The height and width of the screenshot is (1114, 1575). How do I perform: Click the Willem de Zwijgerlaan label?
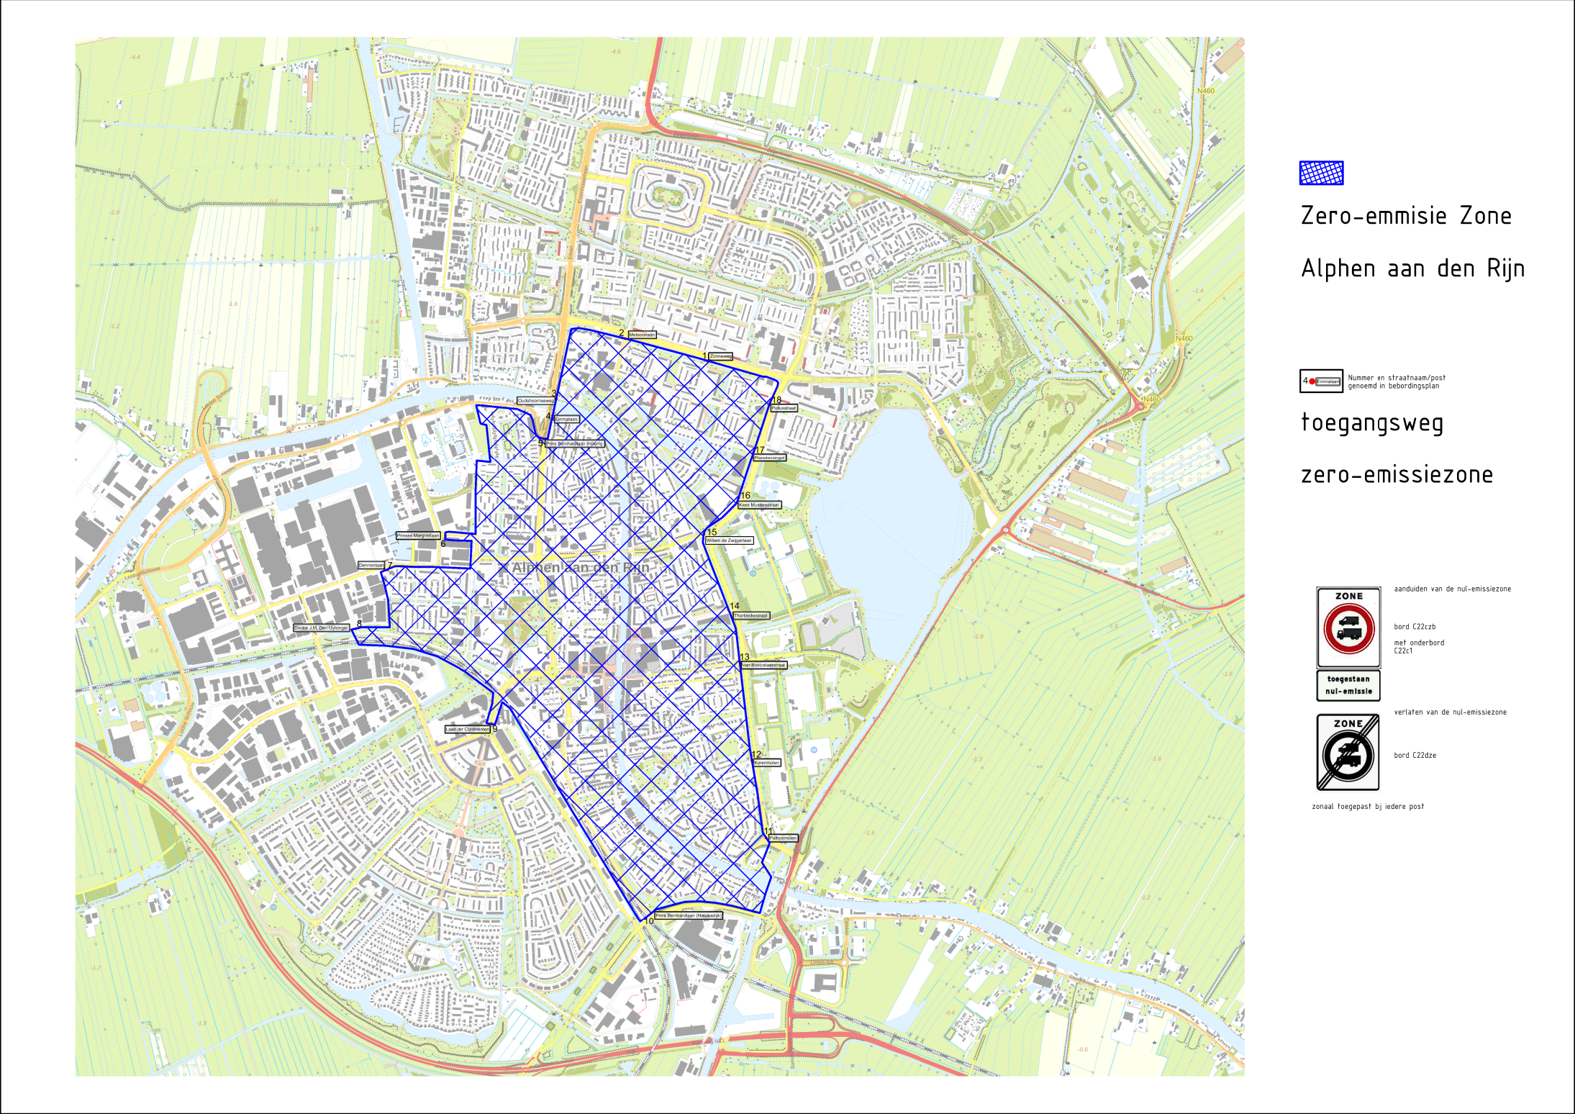[729, 540]
